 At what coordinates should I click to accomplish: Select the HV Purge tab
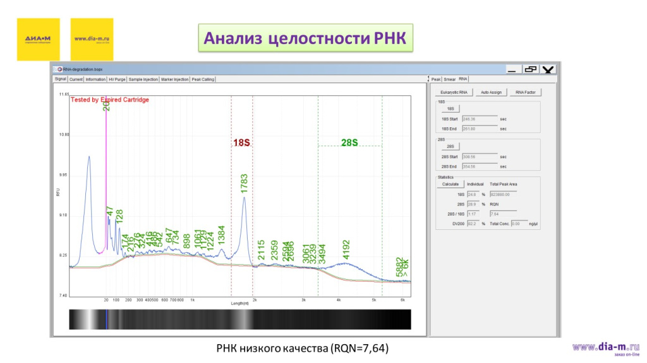pyautogui.click(x=117, y=79)
